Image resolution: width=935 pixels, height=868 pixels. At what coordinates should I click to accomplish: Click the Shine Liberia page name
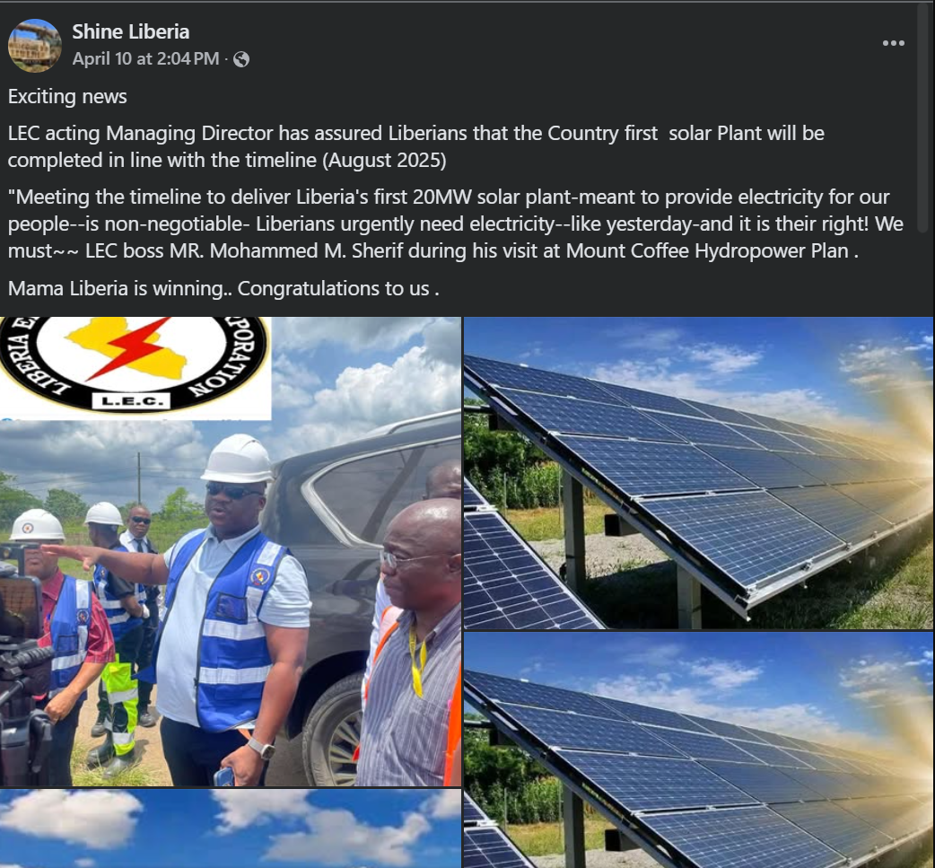click(131, 31)
